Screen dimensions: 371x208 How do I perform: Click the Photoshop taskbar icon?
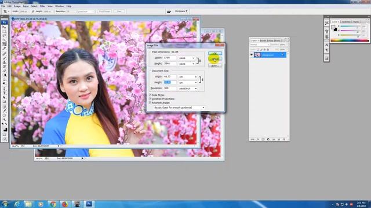click(x=89, y=204)
